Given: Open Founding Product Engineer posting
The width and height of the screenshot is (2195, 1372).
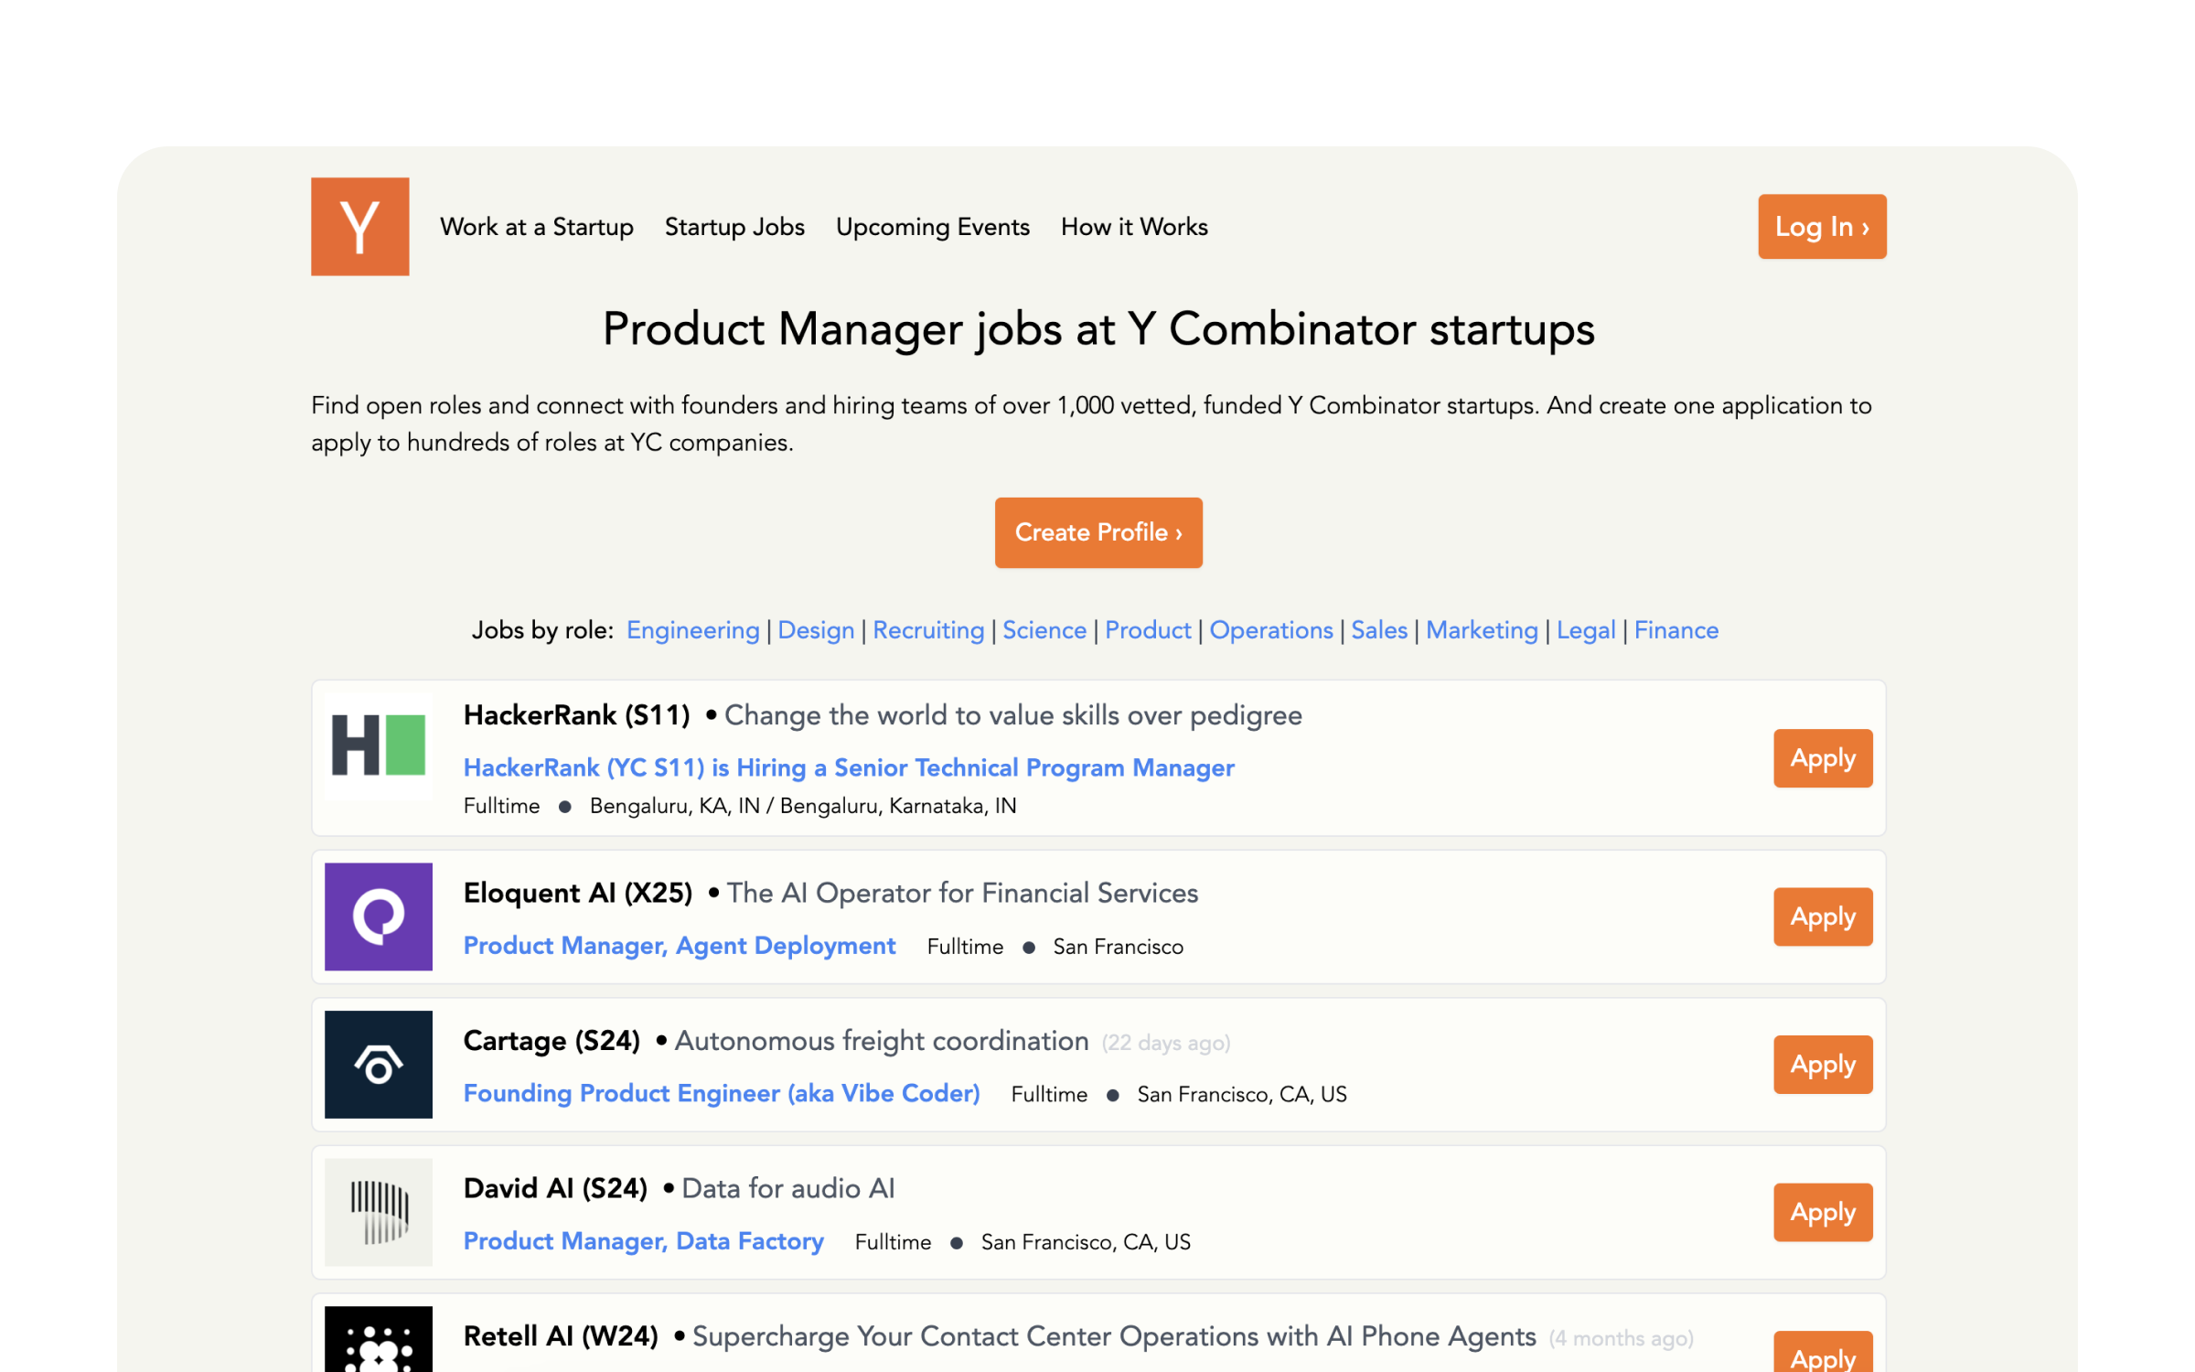Looking at the screenshot, I should tap(722, 1093).
